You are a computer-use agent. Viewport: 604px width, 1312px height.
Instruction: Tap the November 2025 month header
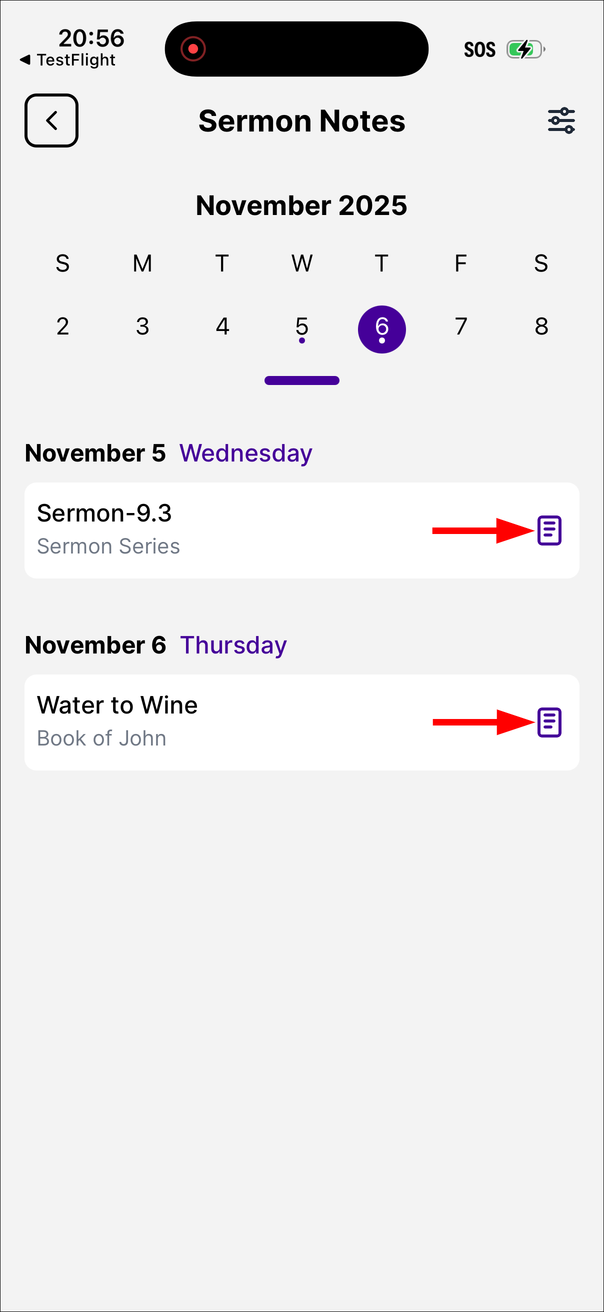301,205
